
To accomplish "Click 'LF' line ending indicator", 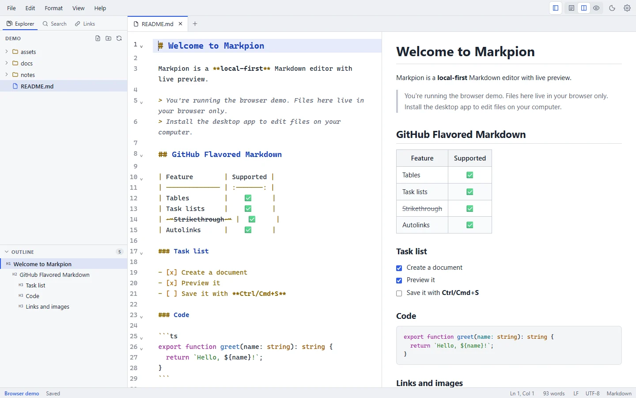I will [576, 394].
